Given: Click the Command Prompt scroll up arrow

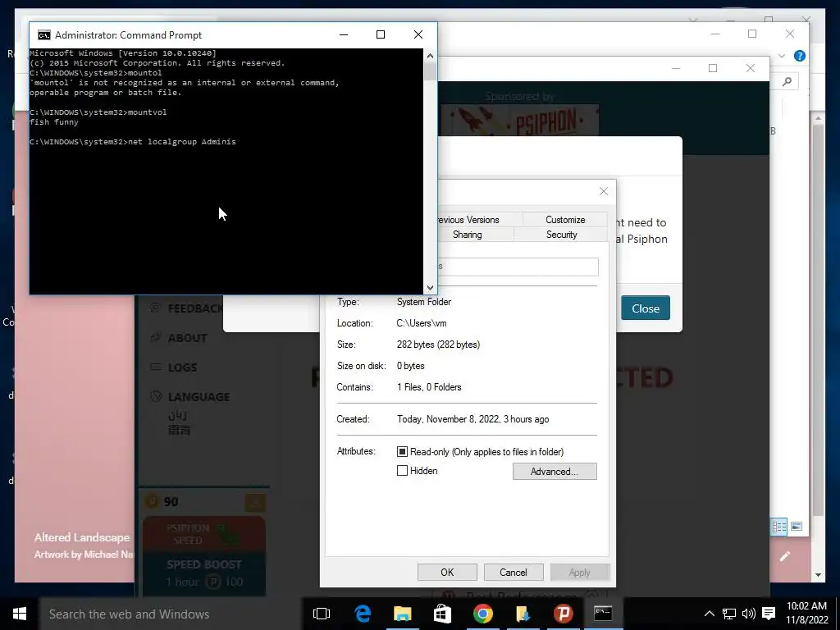Looking at the screenshot, I should pos(430,56).
